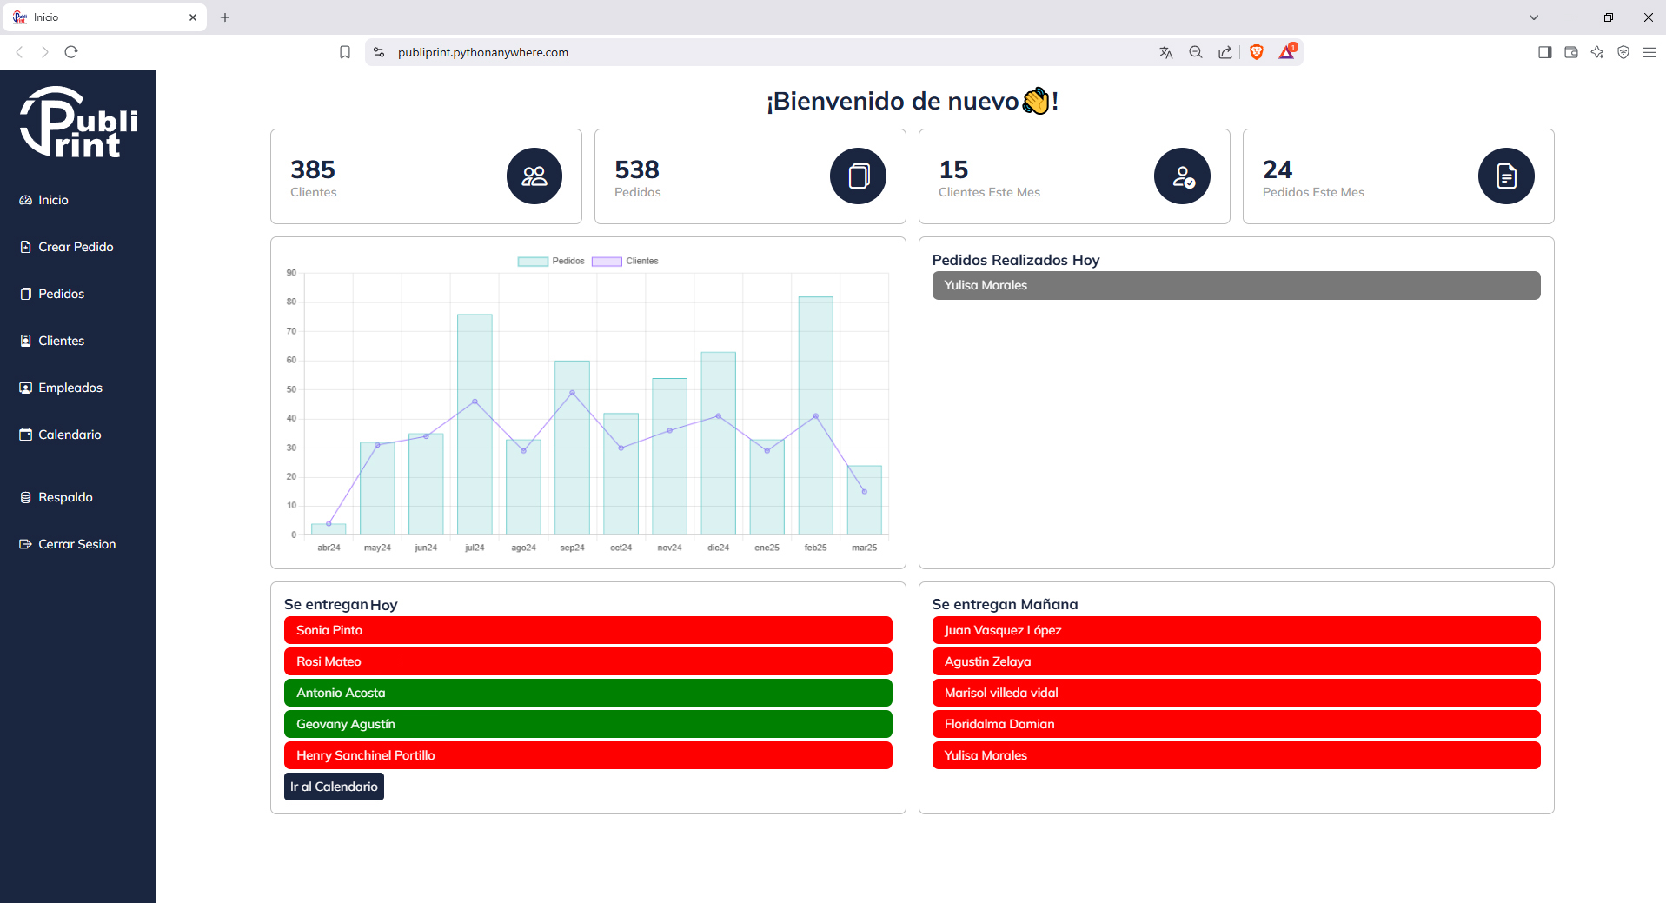1666x903 pixels.
Task: Click Cerrar Sesion link
Action: [76, 544]
